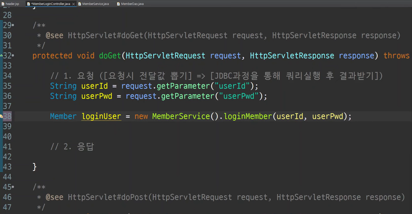The width and height of the screenshot is (412, 214).
Task: Click line number 38 in the gutter
Action: [7, 116]
